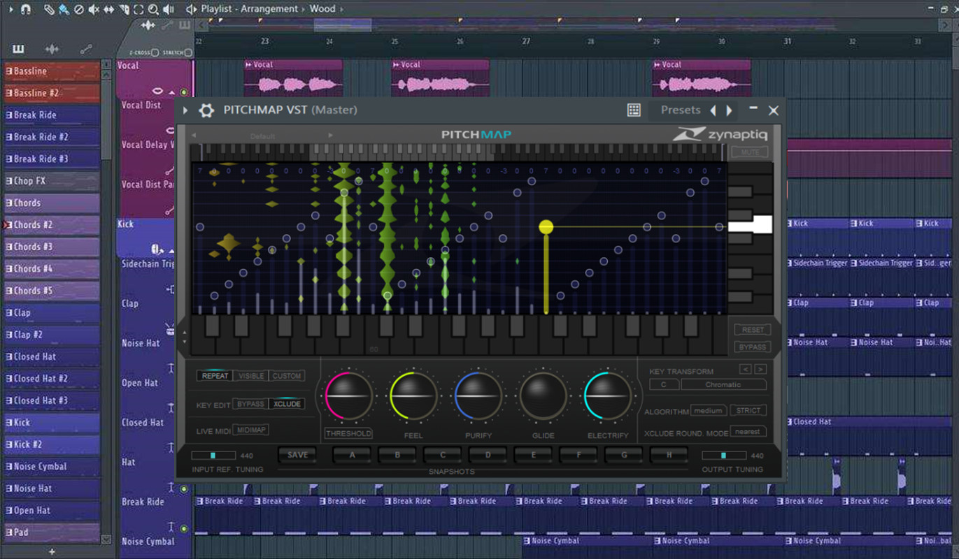The image size is (959, 559).
Task: Select the dashed-rectangle Select tool
Action: point(138,10)
